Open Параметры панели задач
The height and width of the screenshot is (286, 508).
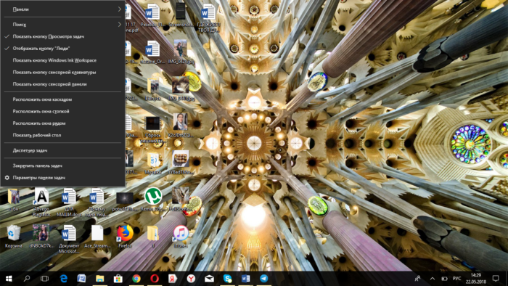(63, 178)
